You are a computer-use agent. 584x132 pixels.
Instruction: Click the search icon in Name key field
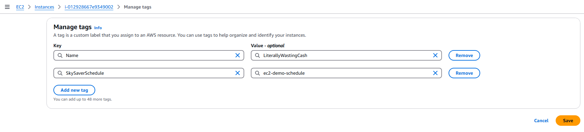tap(60, 55)
